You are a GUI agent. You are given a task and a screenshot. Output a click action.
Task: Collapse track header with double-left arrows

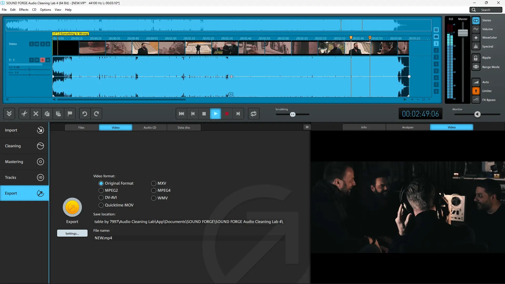7,99
